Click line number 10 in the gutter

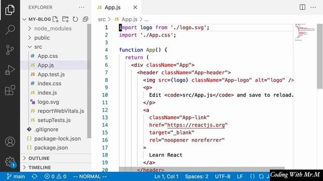pyautogui.click(x=105, y=95)
